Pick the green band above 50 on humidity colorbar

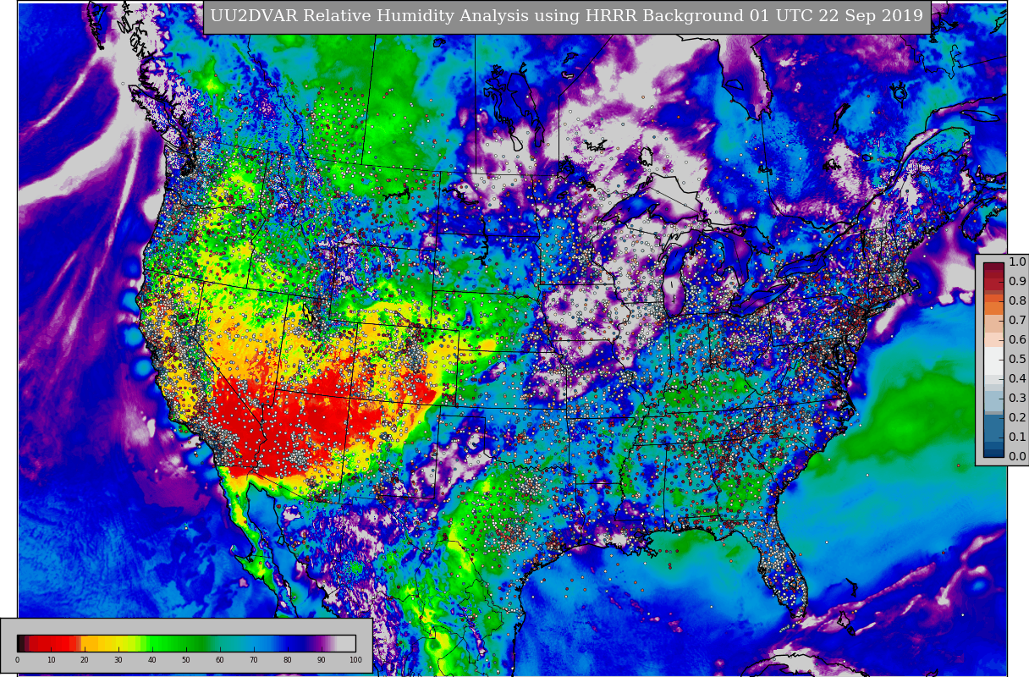(x=186, y=642)
